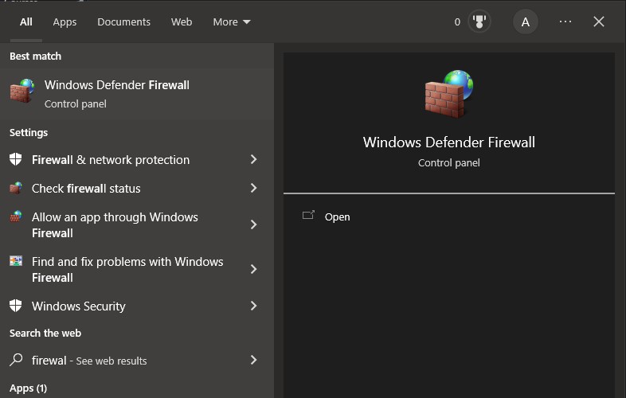Click the rewards points count 0
Screen dimensions: 626x398
pyautogui.click(x=457, y=22)
